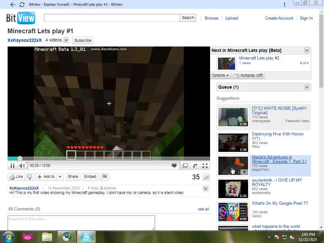
Task: Open the Add to dropdown arrow
Action: [x=60, y=177]
